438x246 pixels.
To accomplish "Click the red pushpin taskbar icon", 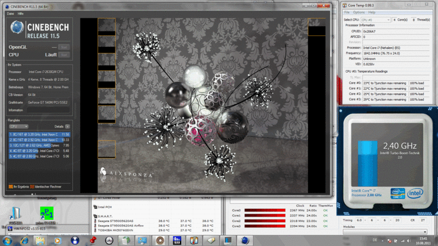I will point(93,241).
